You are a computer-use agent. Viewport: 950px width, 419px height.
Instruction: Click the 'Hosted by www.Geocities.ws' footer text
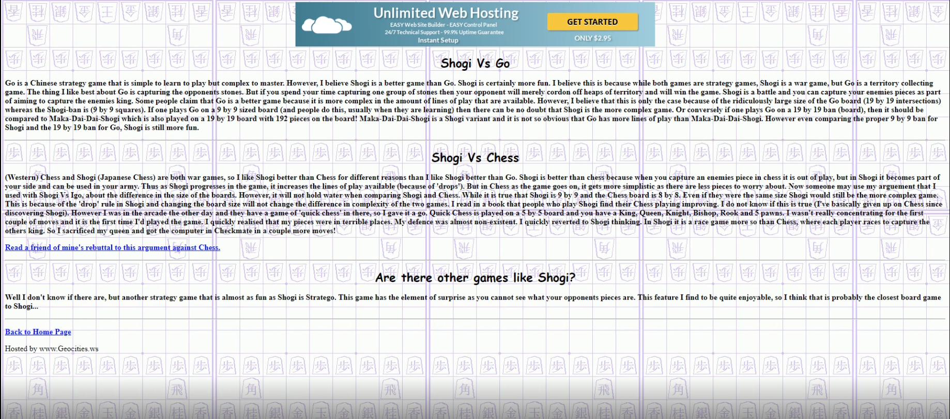(x=52, y=349)
